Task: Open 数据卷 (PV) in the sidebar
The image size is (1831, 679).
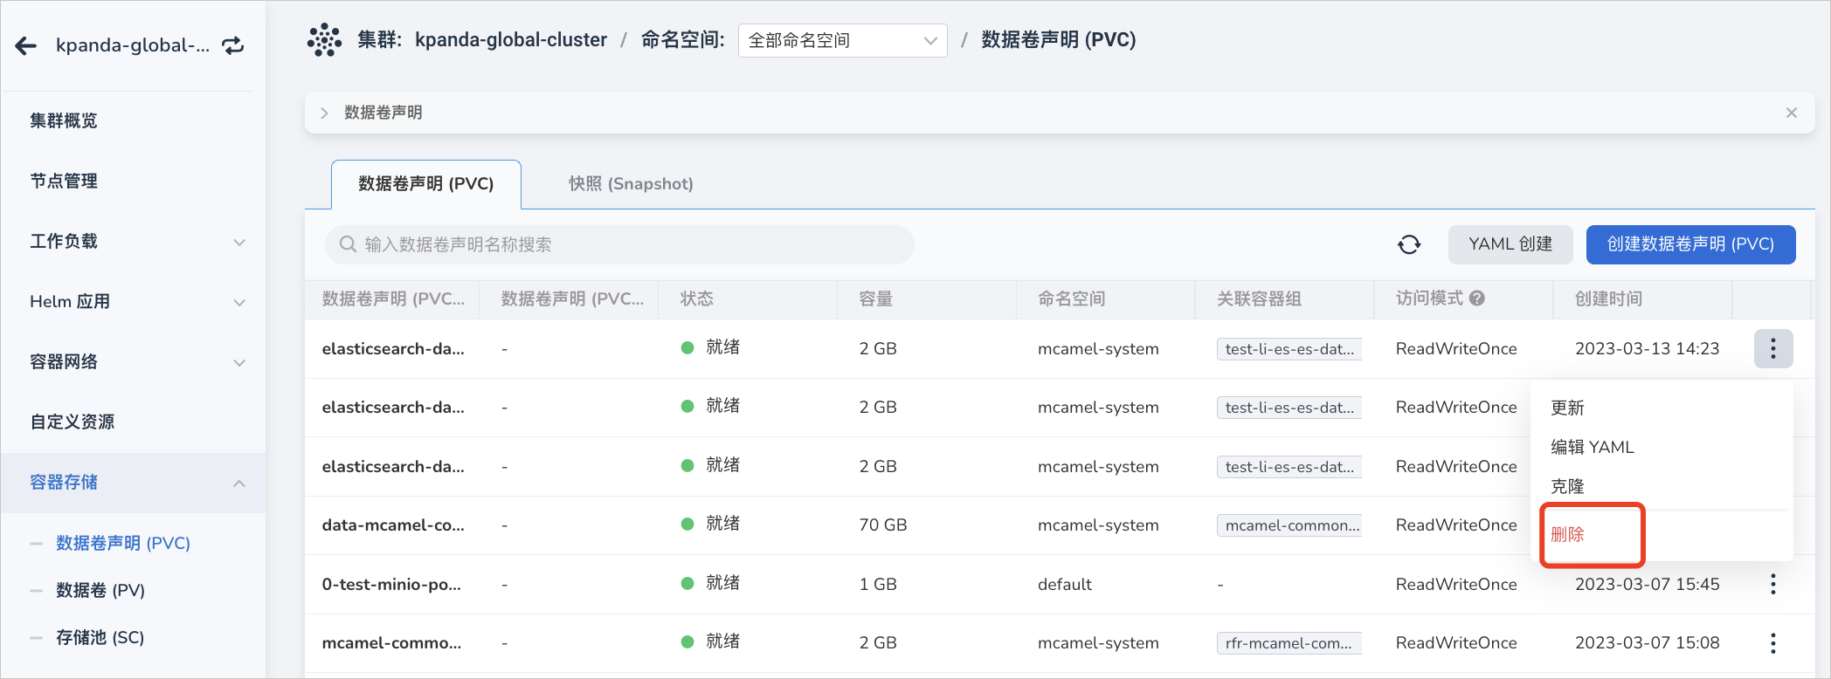Action: coord(100,591)
